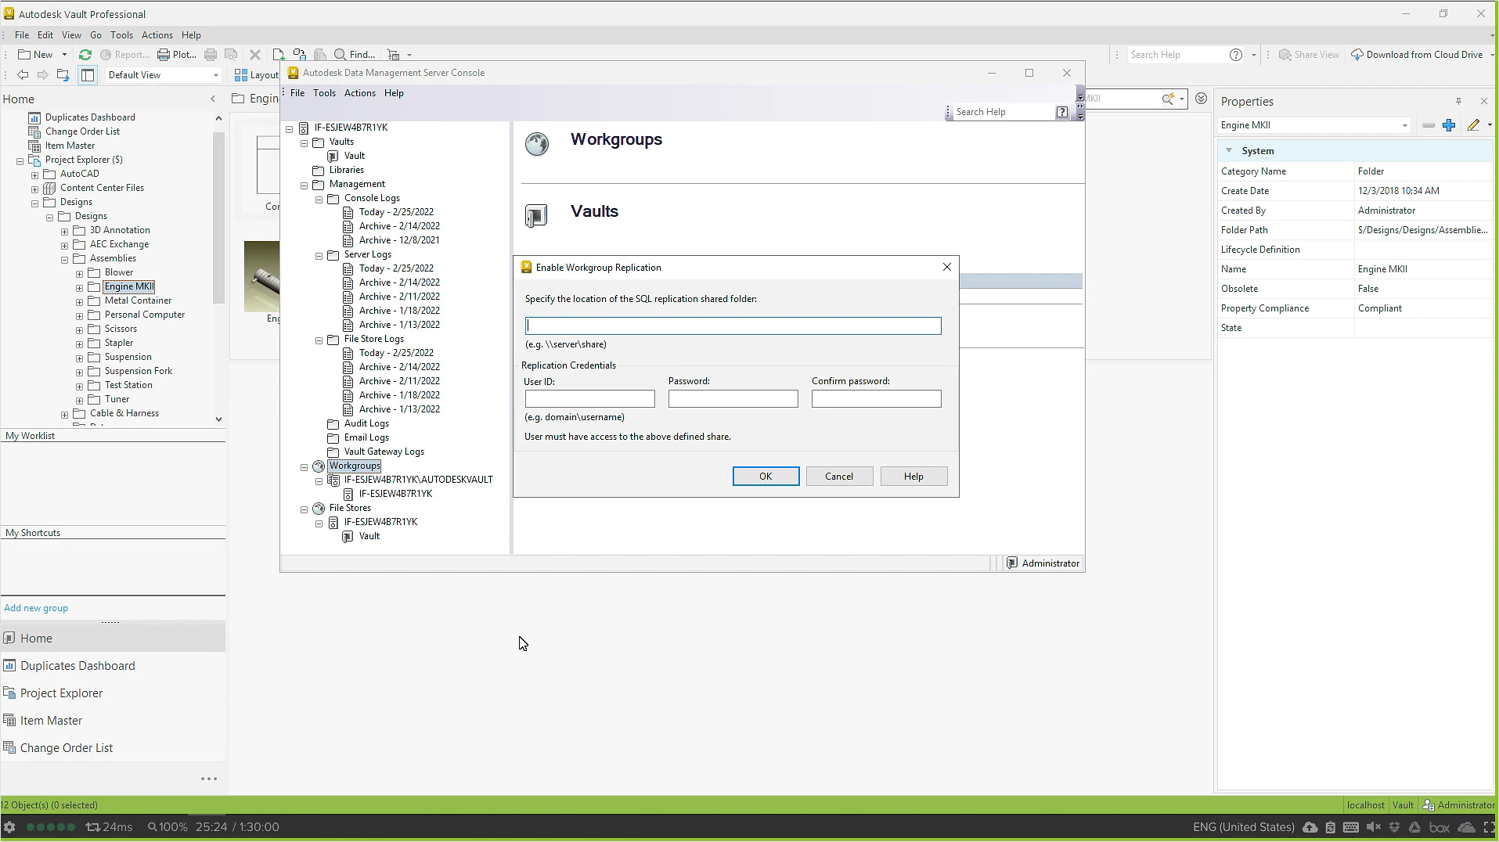Collapse the System properties section
Image resolution: width=1499 pixels, height=842 pixels.
point(1229,151)
